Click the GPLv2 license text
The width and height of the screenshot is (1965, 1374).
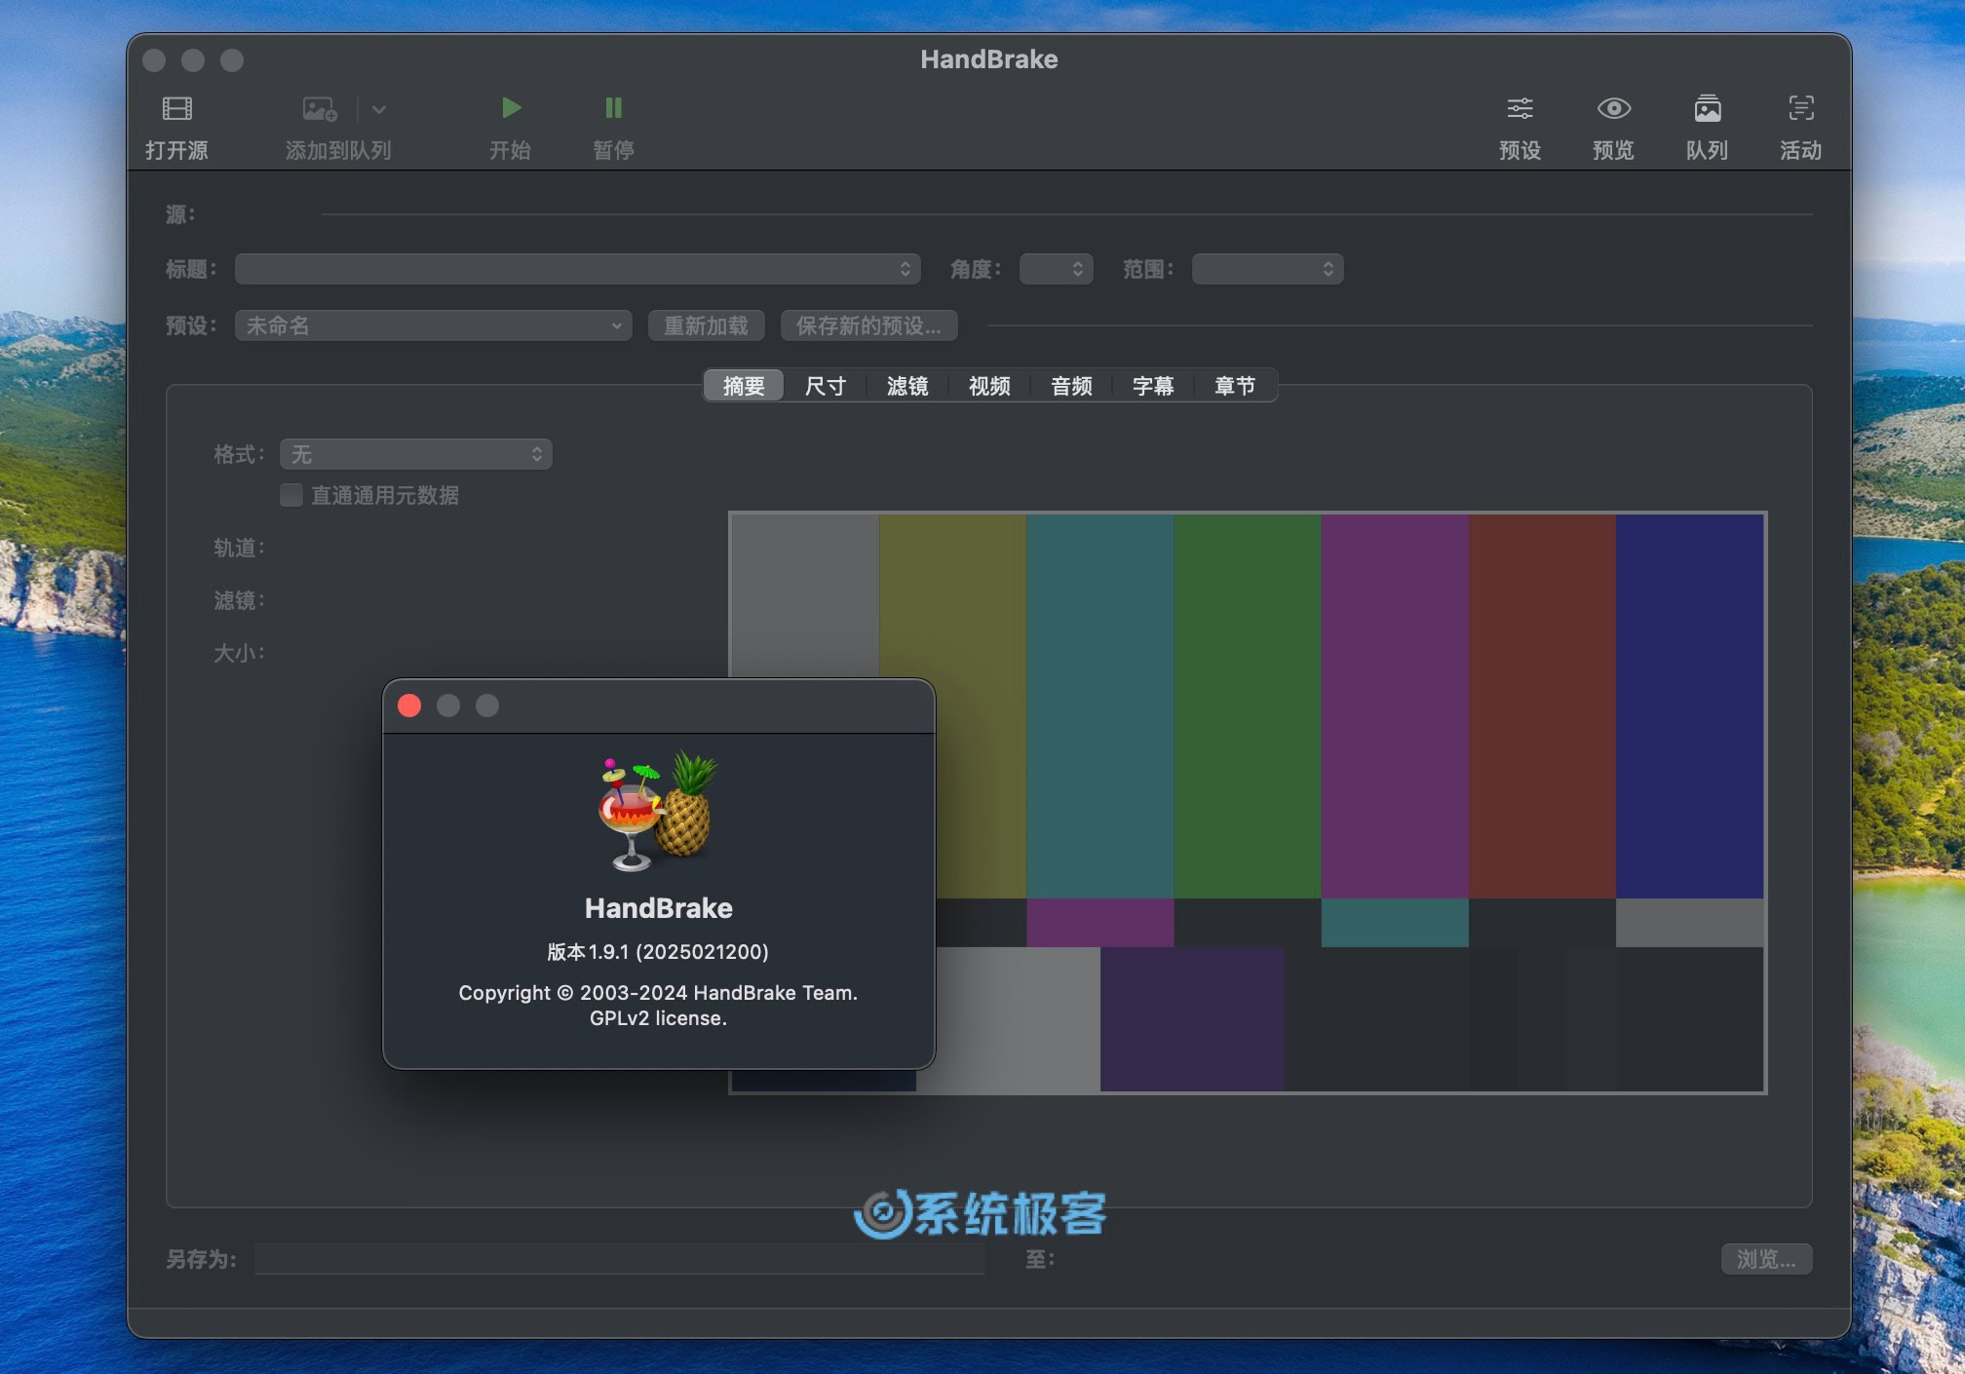[658, 1018]
